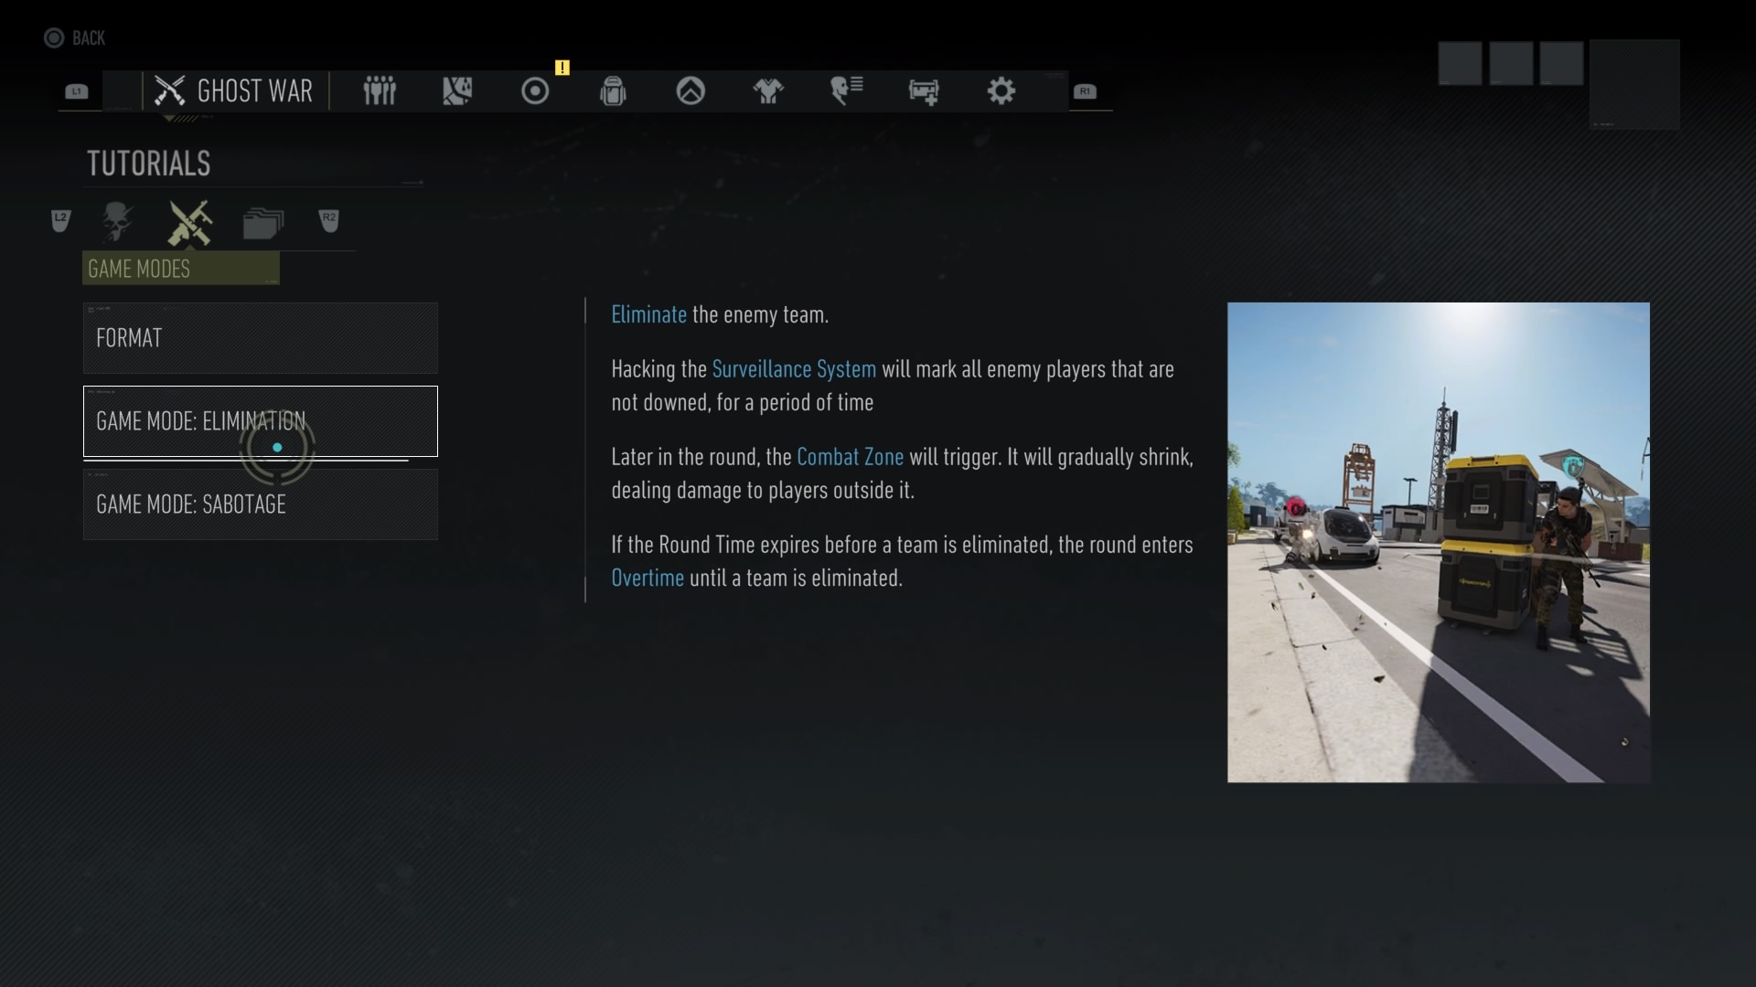Select the crossed rifles game modes icon

[190, 223]
